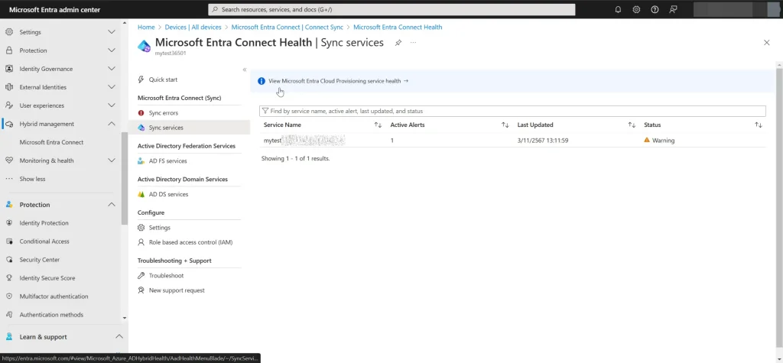
Task: Expand User experiences in sidebar
Action: (x=112, y=105)
